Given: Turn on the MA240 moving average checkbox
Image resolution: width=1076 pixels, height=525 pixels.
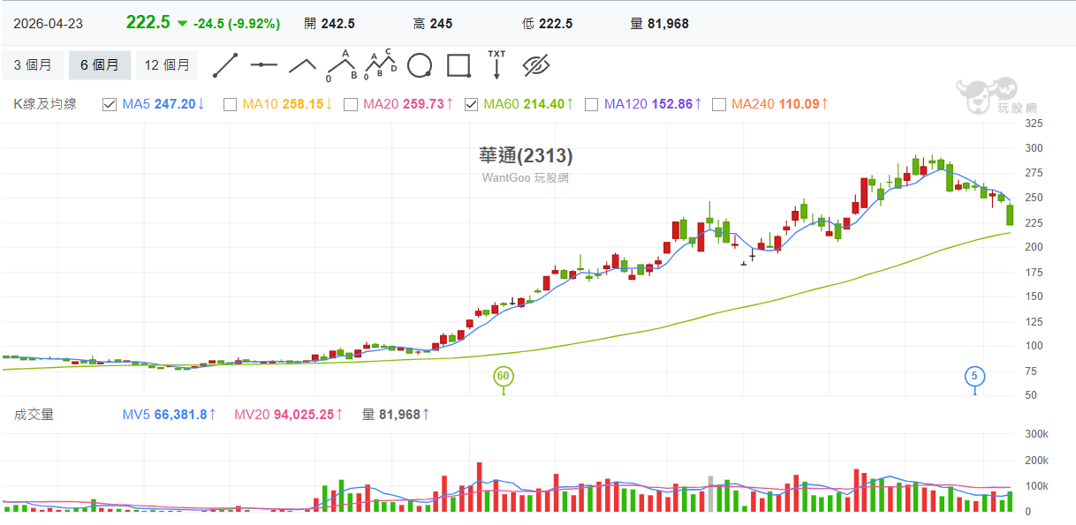Looking at the screenshot, I should click(718, 104).
